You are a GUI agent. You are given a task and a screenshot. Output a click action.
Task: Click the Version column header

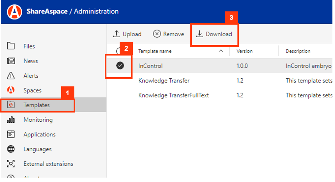[244, 51]
